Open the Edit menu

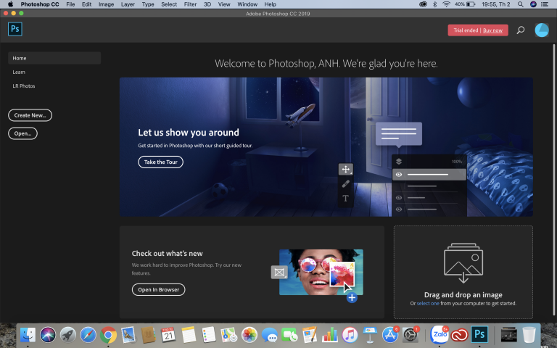pos(86,4)
